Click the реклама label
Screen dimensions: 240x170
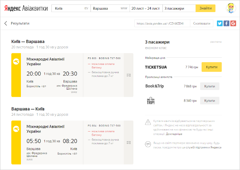(216, 42)
